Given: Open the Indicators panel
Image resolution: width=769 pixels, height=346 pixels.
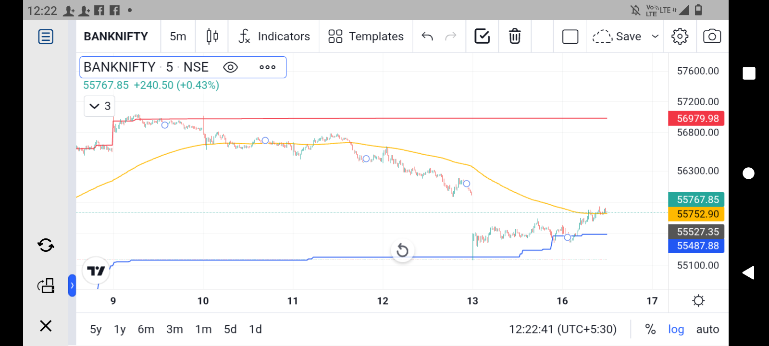Looking at the screenshot, I should coord(274,37).
